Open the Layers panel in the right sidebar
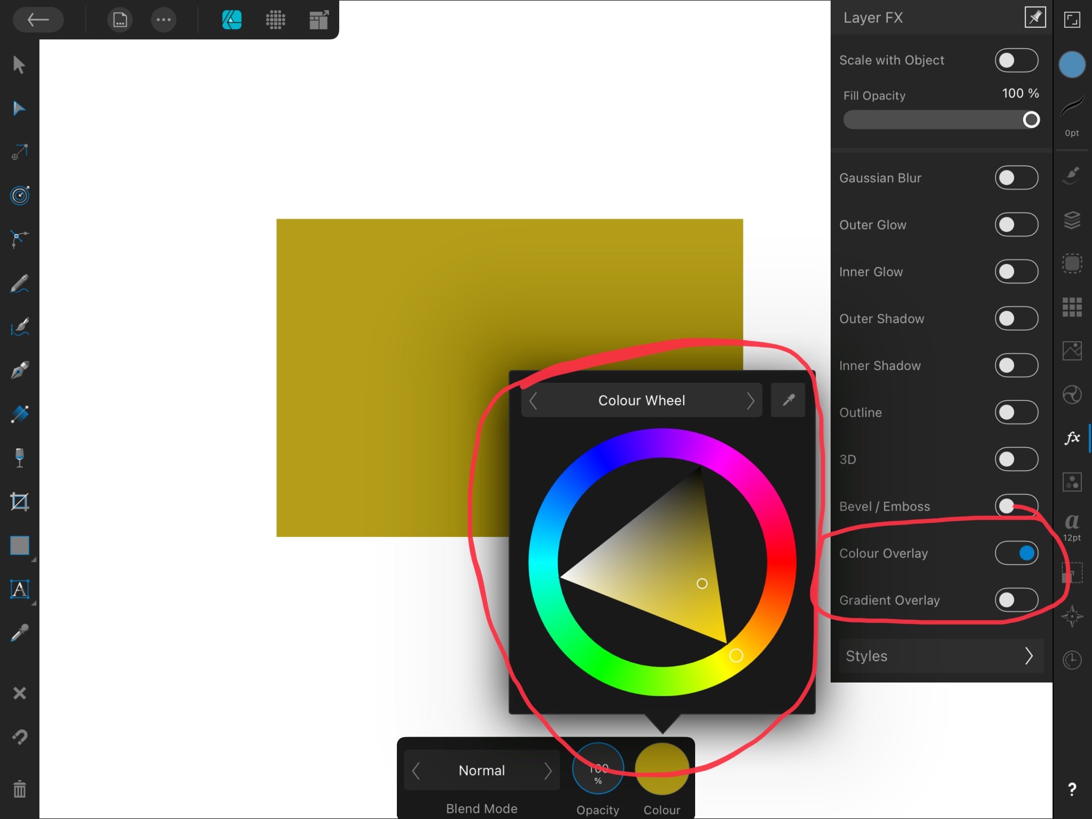1092x819 pixels. click(x=1073, y=221)
